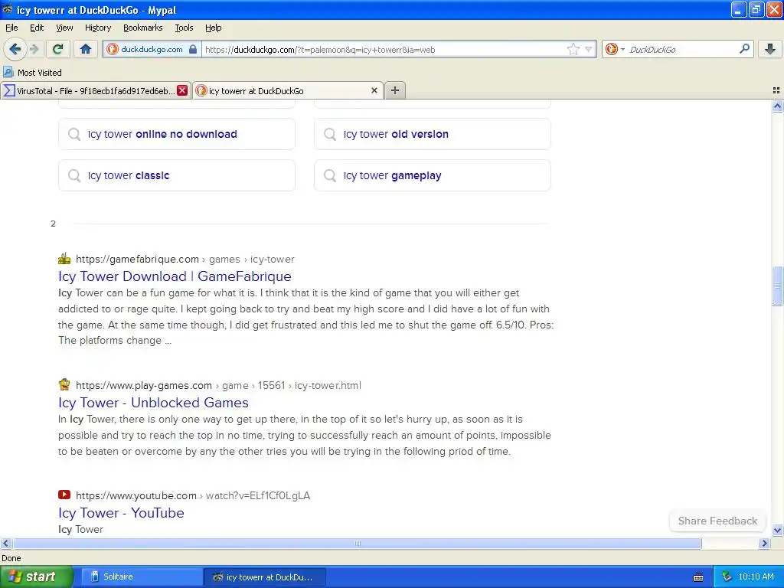Click the horizontal scrollbar thumb
Screen dimensions: 784x588
(x=357, y=543)
